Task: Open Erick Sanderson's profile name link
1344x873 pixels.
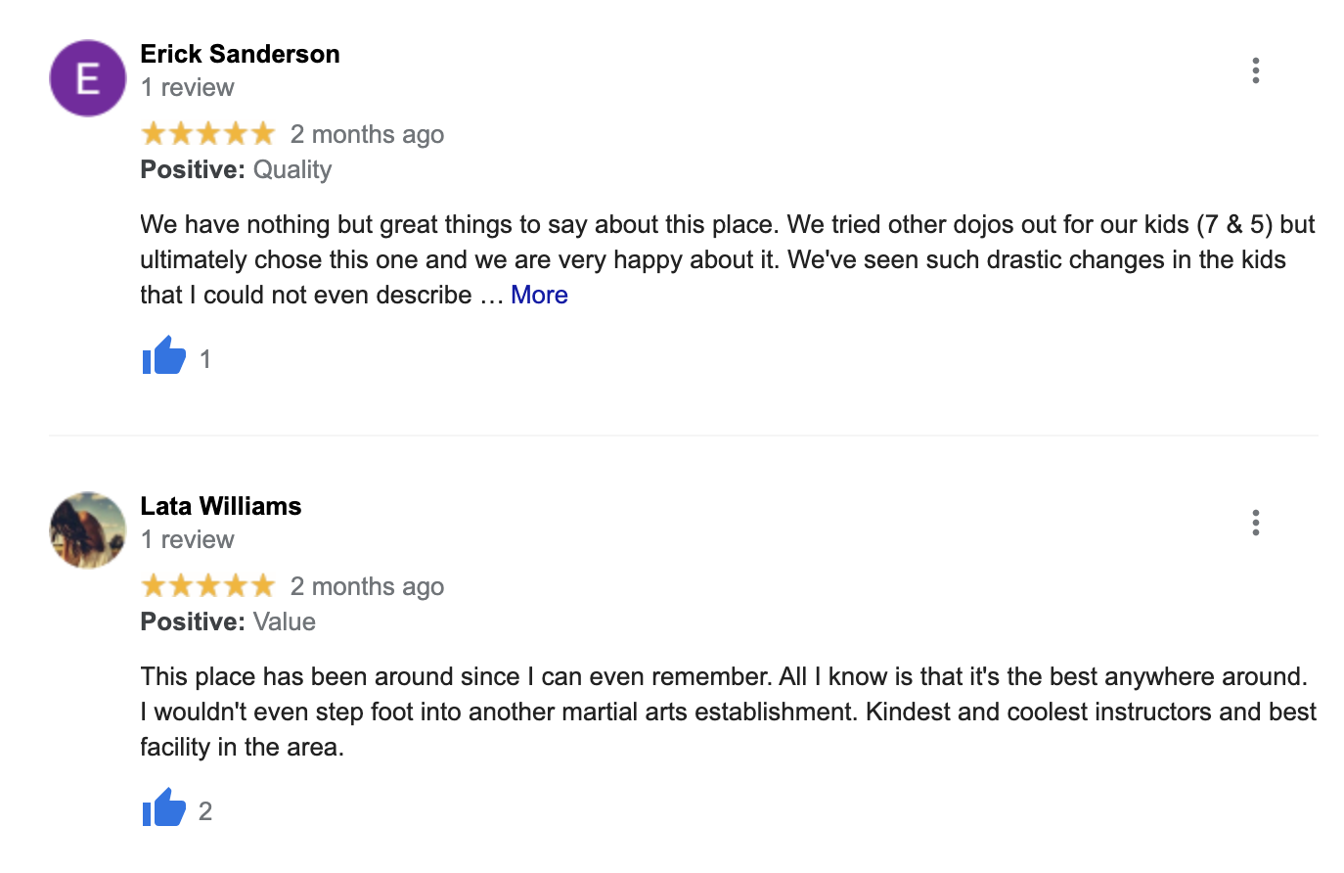Action: pos(240,54)
